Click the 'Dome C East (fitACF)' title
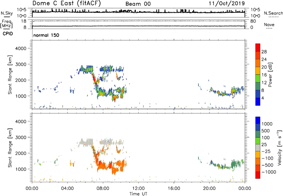The height and width of the screenshot is (196, 283). (x=67, y=3)
